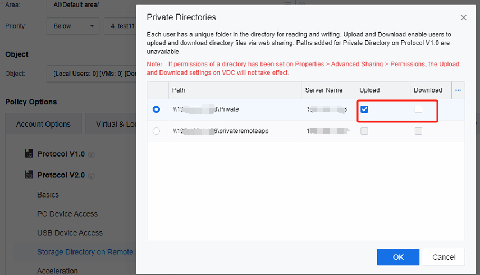Enable Download for the Private directory
This screenshot has width=480, height=275.
tap(418, 109)
